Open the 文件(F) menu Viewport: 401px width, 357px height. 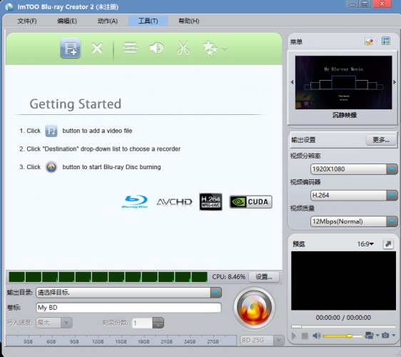27,21
